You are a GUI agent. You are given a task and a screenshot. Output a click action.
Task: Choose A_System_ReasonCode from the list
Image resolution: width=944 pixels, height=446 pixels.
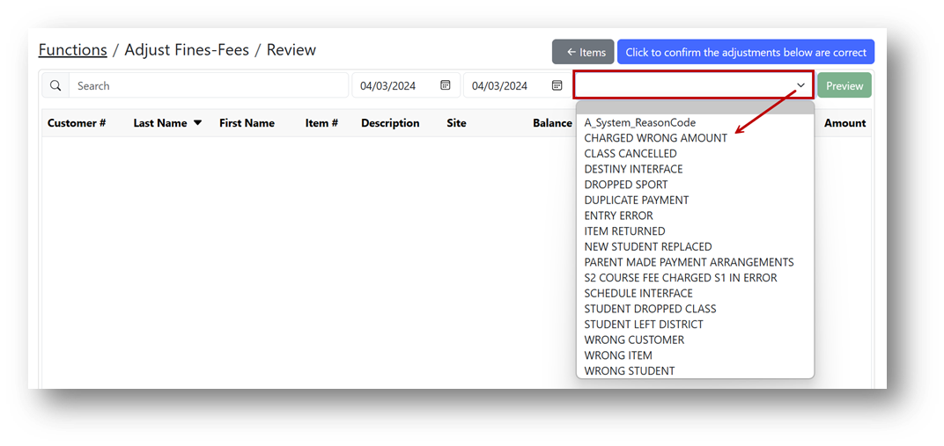click(640, 122)
